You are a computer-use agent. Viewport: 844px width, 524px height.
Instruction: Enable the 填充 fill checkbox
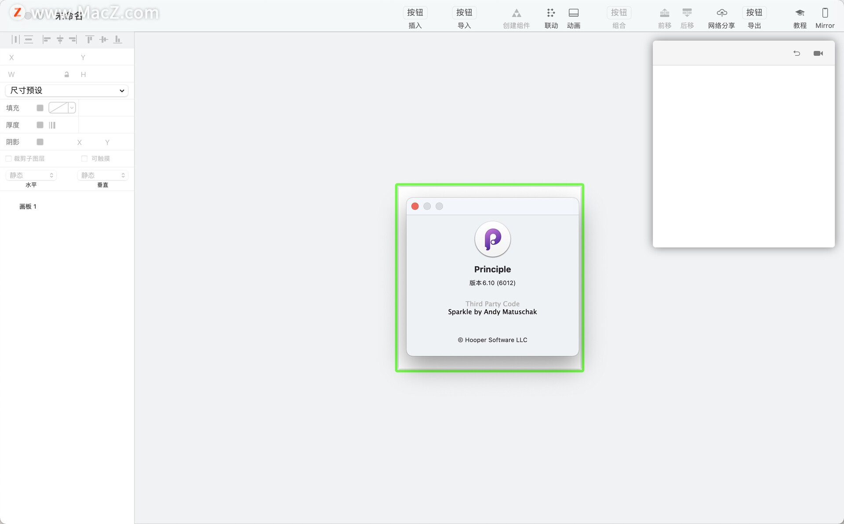(x=40, y=108)
